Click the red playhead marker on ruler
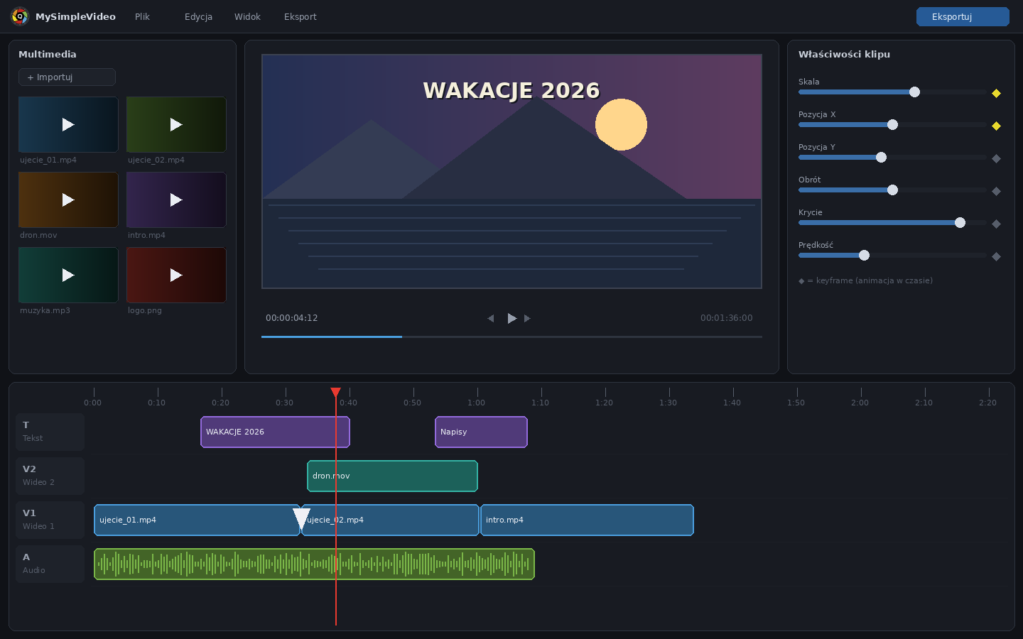 click(335, 392)
